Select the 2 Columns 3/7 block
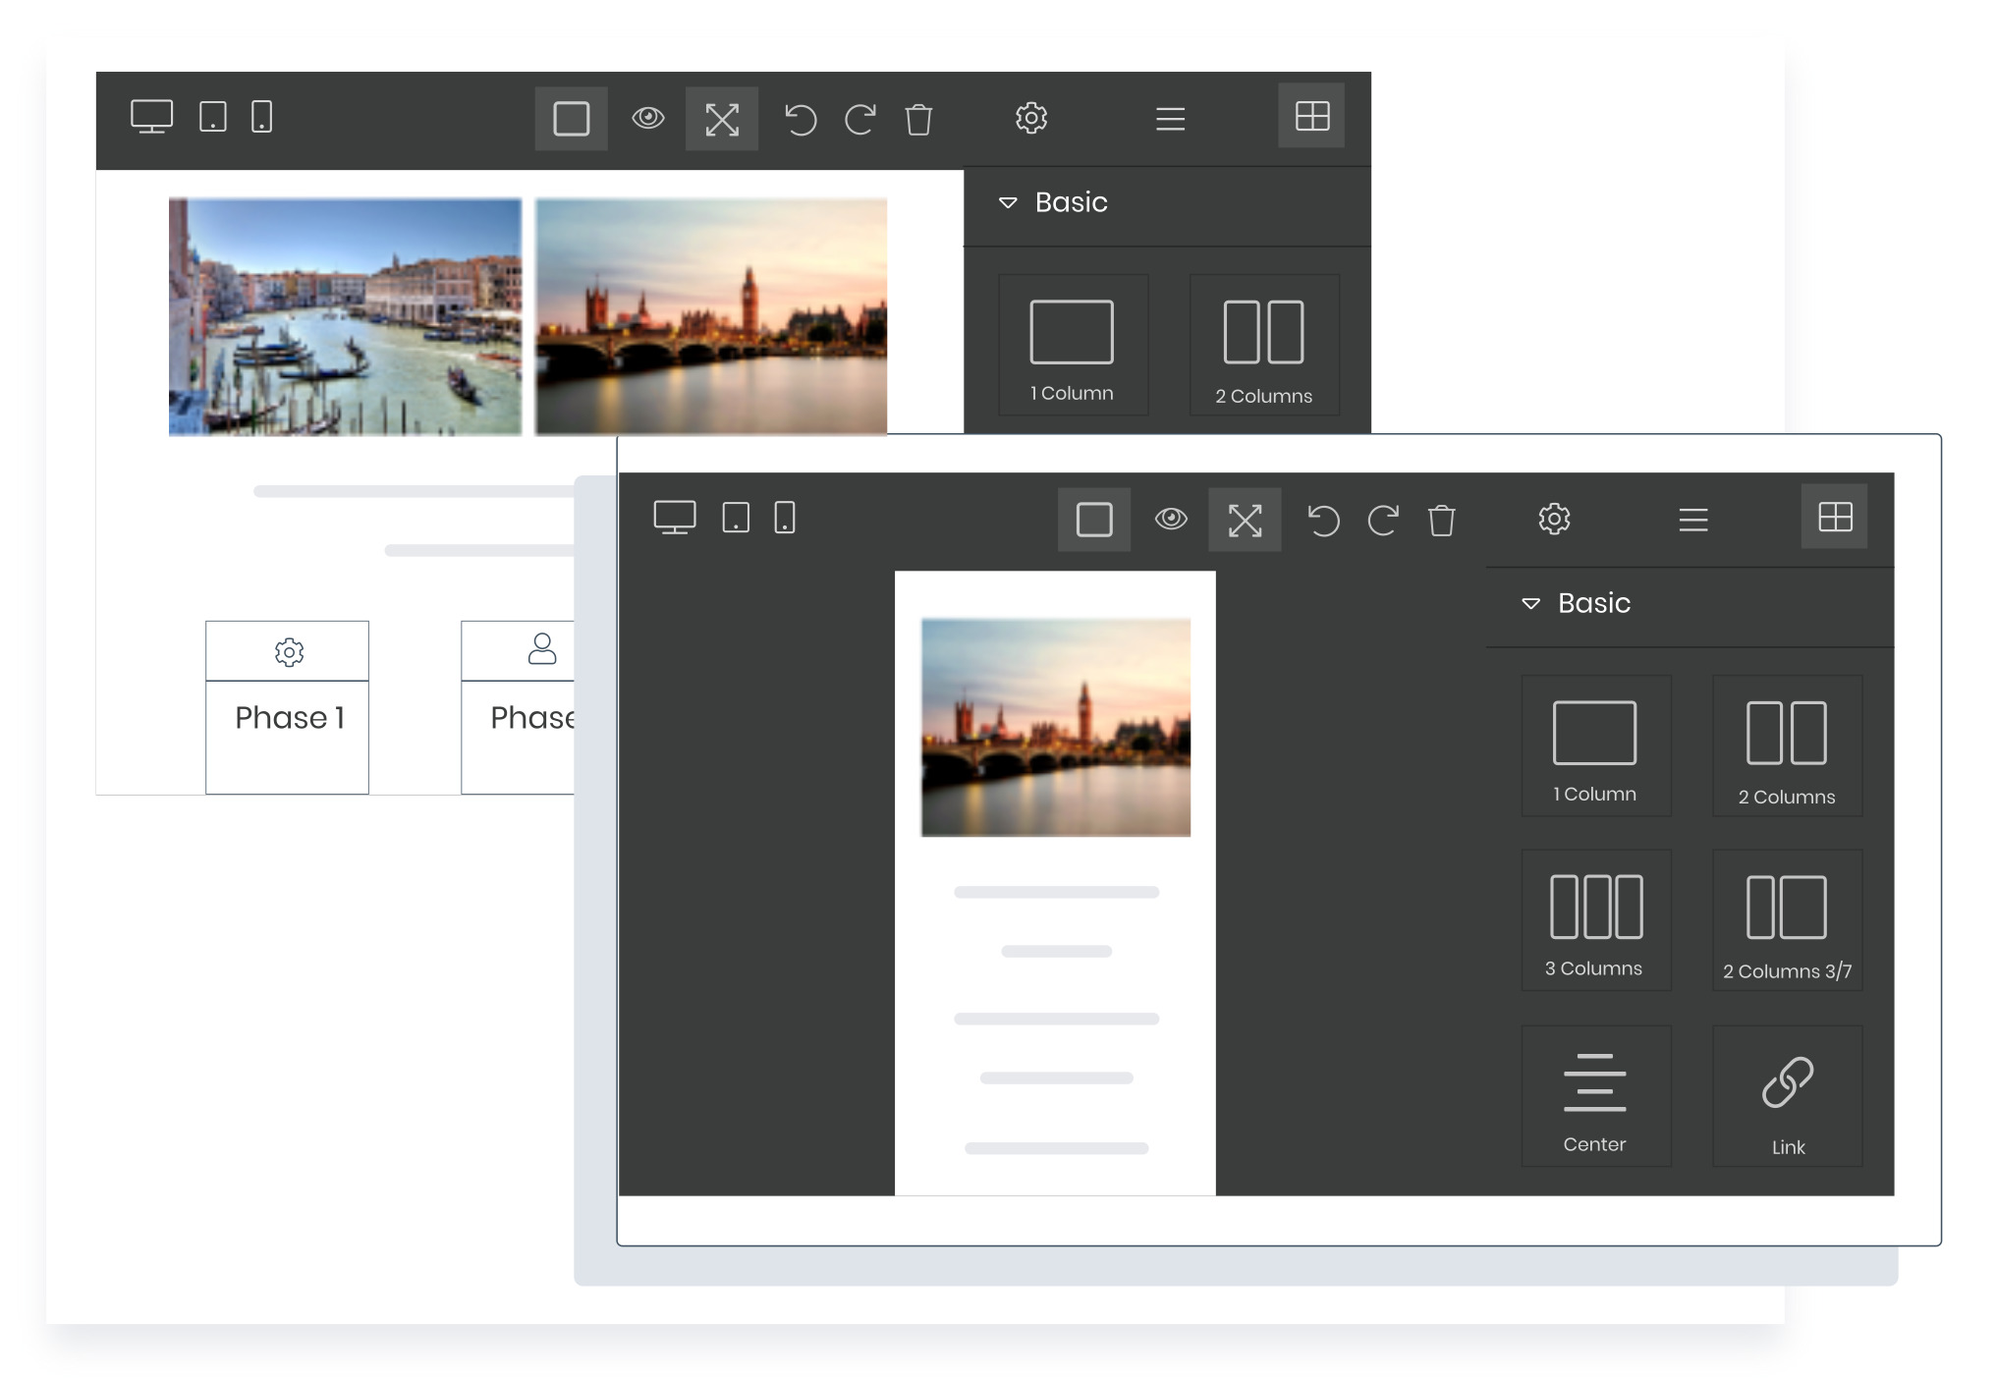Viewport: 1995px width, 1381px height. (1787, 920)
